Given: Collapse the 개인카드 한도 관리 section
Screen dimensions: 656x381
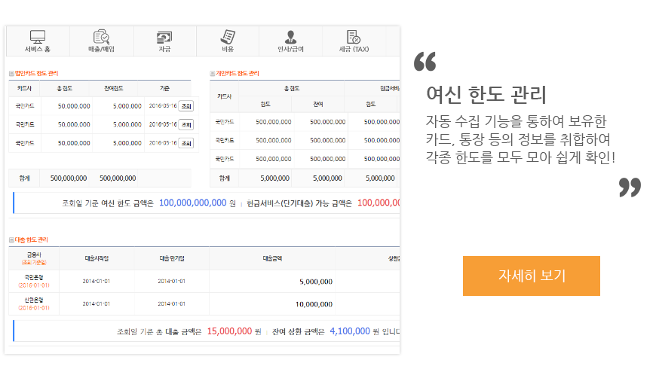Looking at the screenshot, I should (x=213, y=74).
